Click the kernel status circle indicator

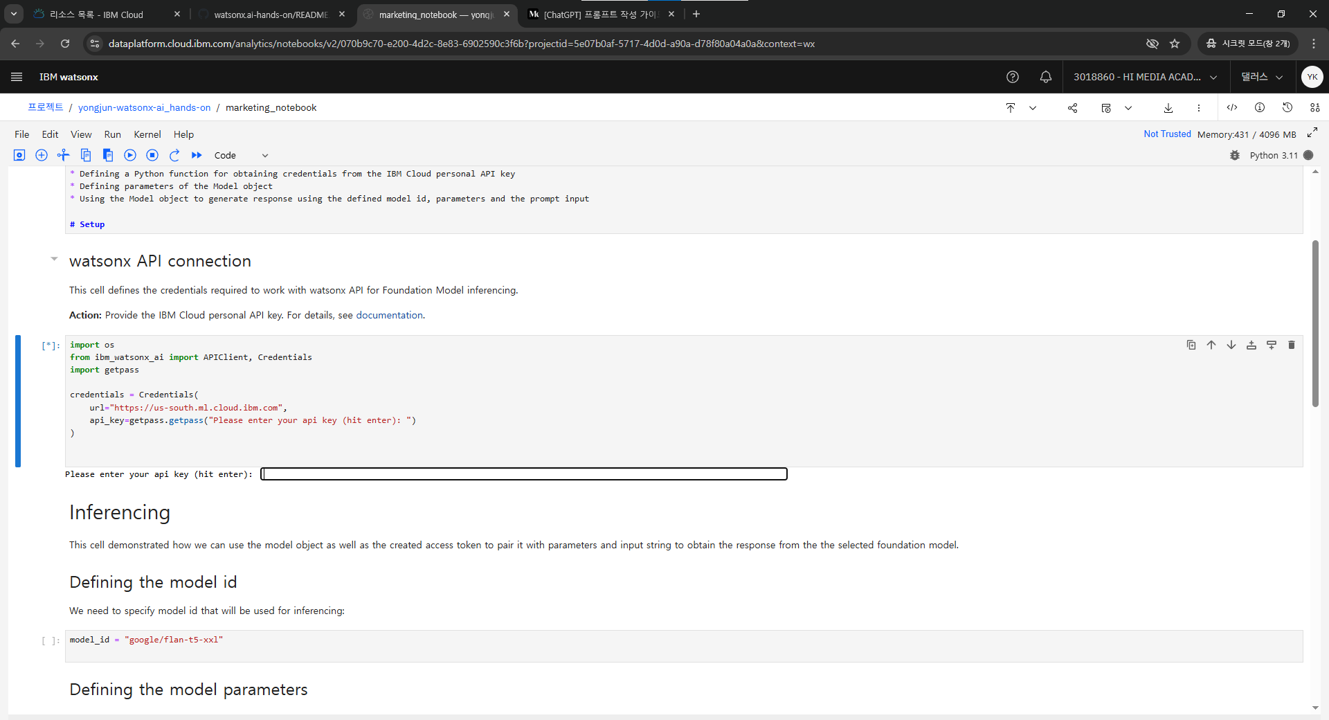(x=1308, y=155)
